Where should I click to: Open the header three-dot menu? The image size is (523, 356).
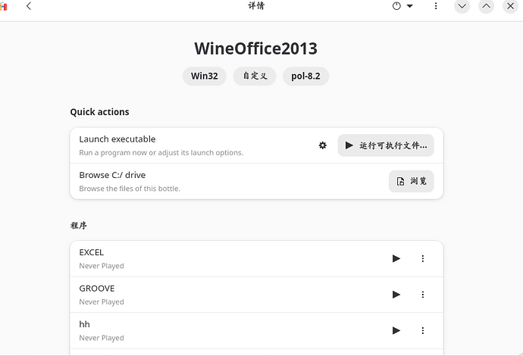coord(436,6)
